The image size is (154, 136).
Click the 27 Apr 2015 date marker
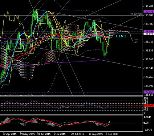(10, 134)
